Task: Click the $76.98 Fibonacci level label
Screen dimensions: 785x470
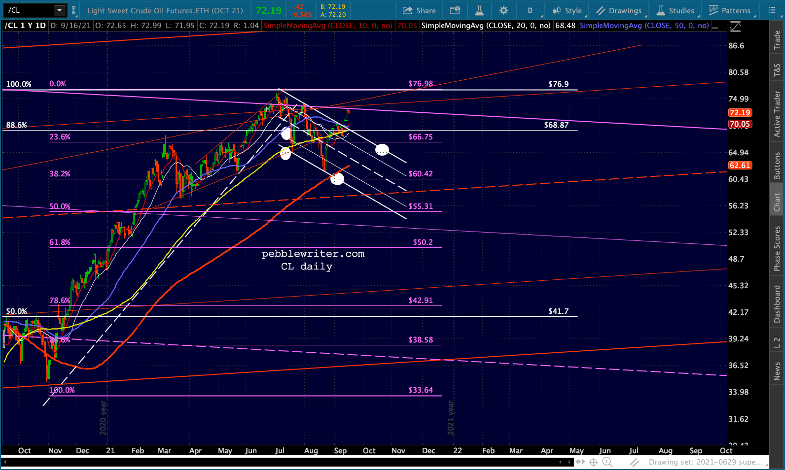Action: tap(421, 84)
